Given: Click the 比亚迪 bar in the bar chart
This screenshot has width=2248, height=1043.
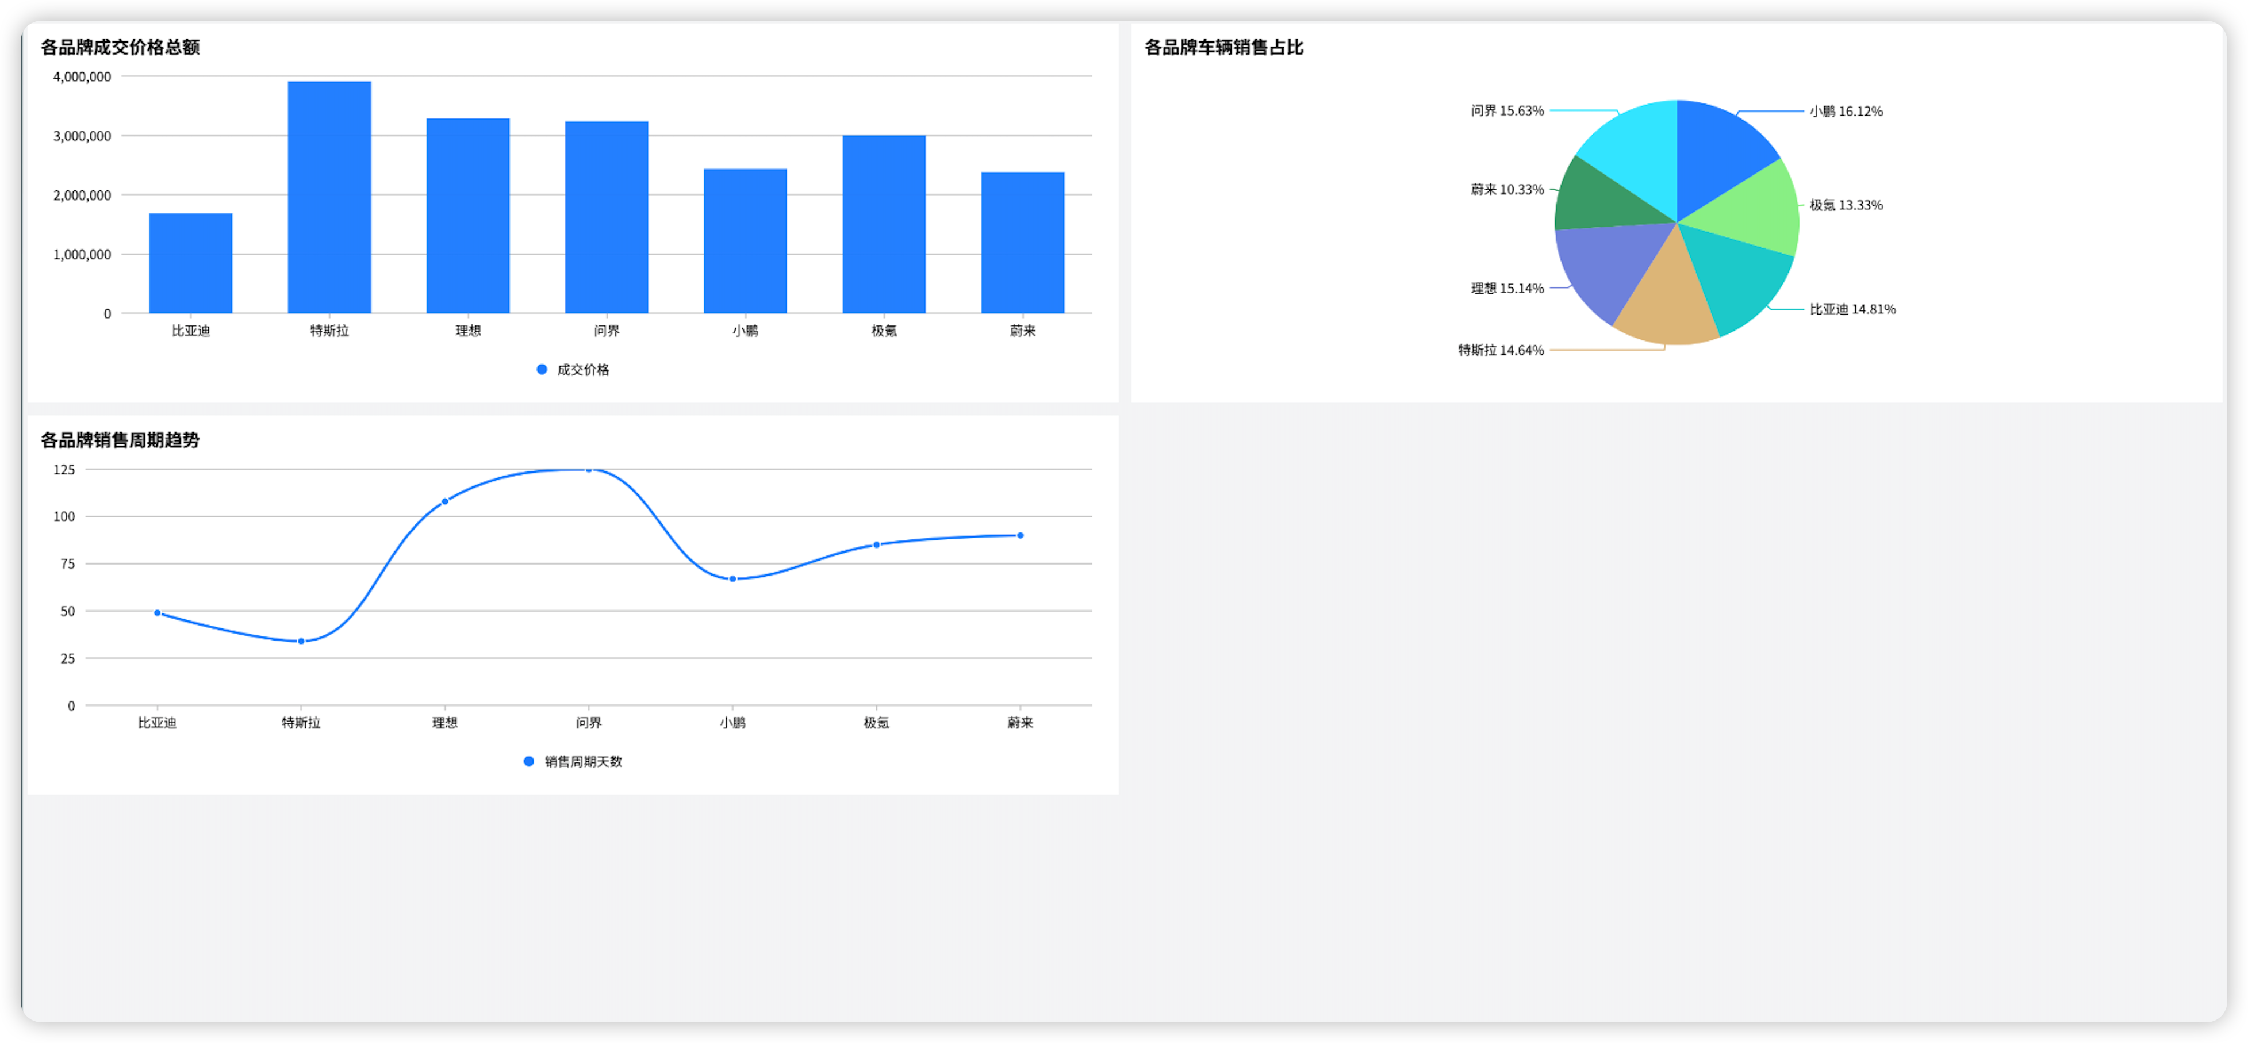Looking at the screenshot, I should coord(190,263).
